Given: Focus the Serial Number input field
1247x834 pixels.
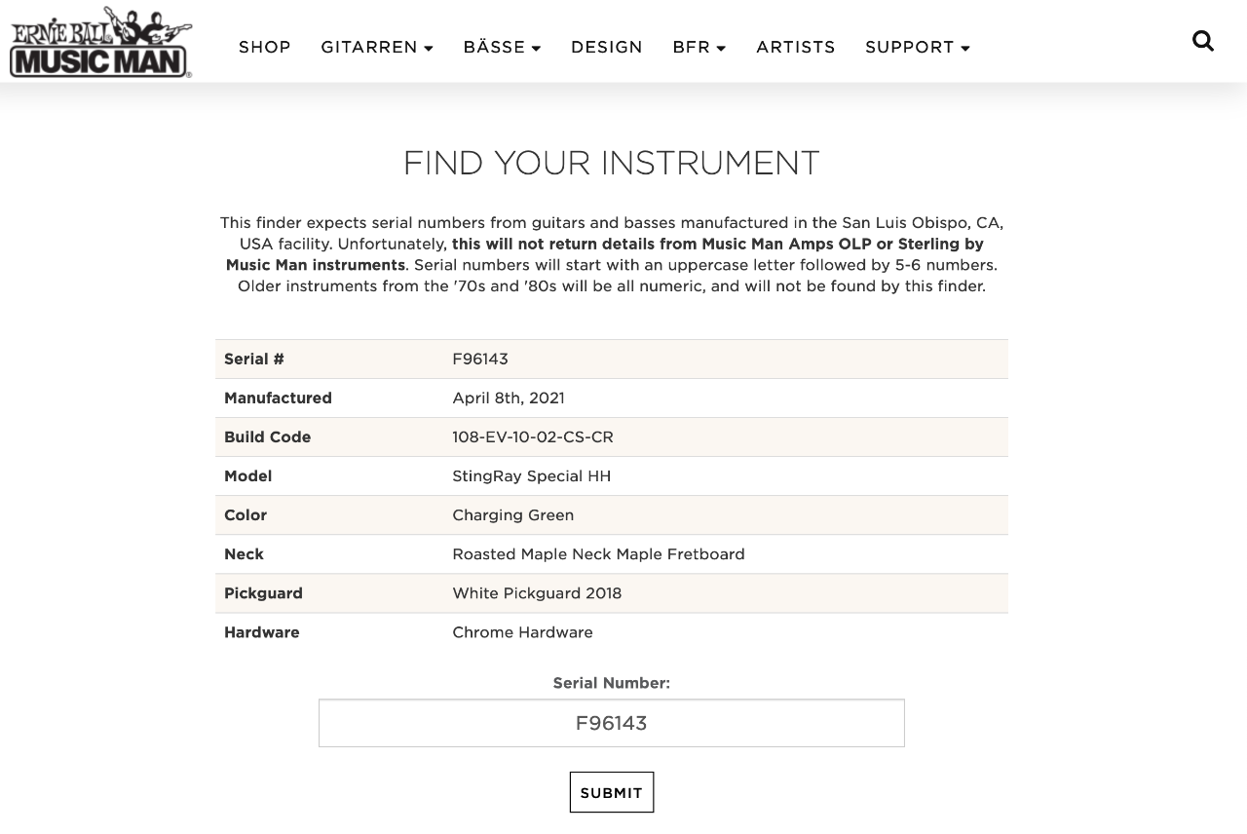Looking at the screenshot, I should pyautogui.click(x=611, y=723).
